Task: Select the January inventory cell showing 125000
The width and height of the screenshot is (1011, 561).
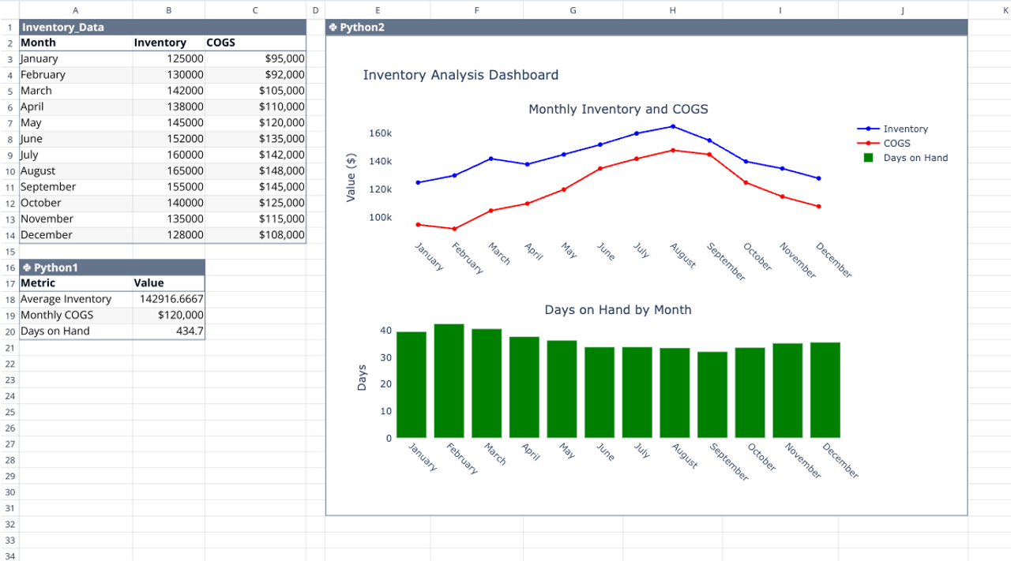Action: tap(169, 58)
